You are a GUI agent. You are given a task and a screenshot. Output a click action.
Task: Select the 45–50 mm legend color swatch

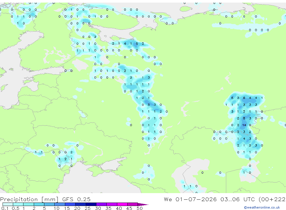click(133, 204)
